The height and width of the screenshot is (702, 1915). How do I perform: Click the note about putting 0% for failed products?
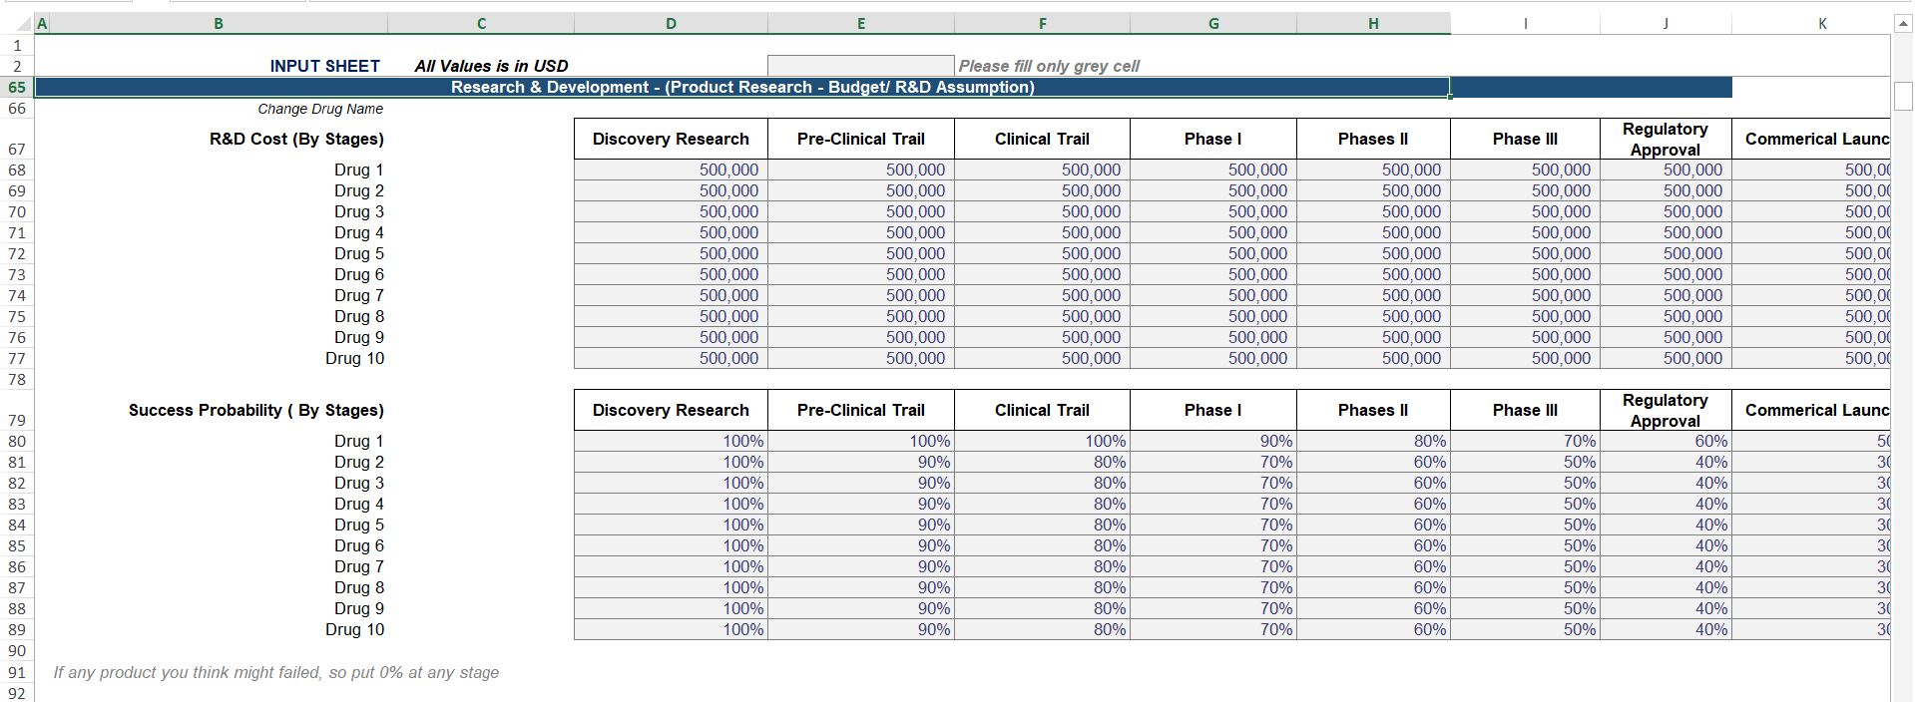click(x=276, y=672)
